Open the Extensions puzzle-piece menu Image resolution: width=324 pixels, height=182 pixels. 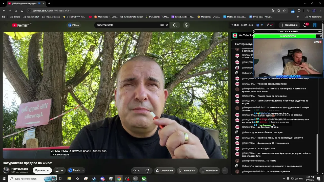click(299, 11)
